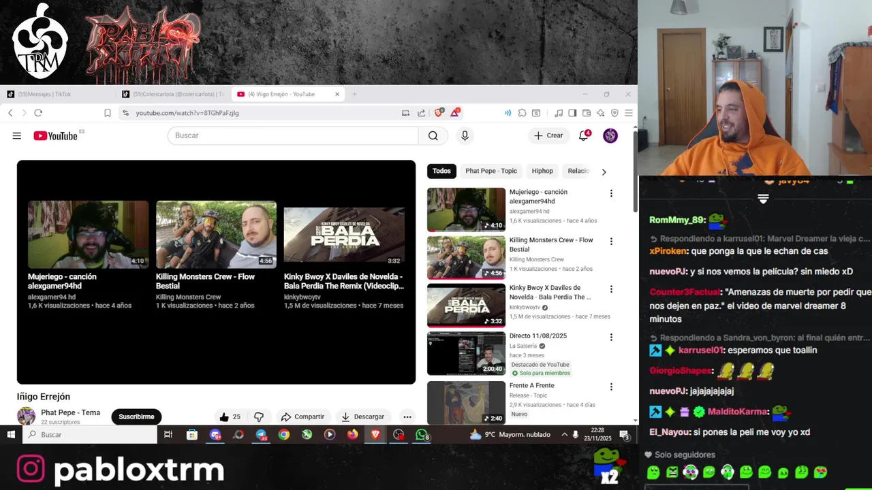Switch to the Colericarlota TikTok tab

[x=174, y=94]
